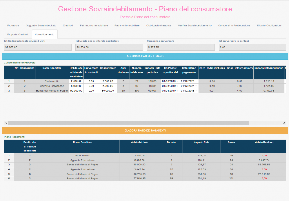Click the Compenso da versare field

click(181, 47)
